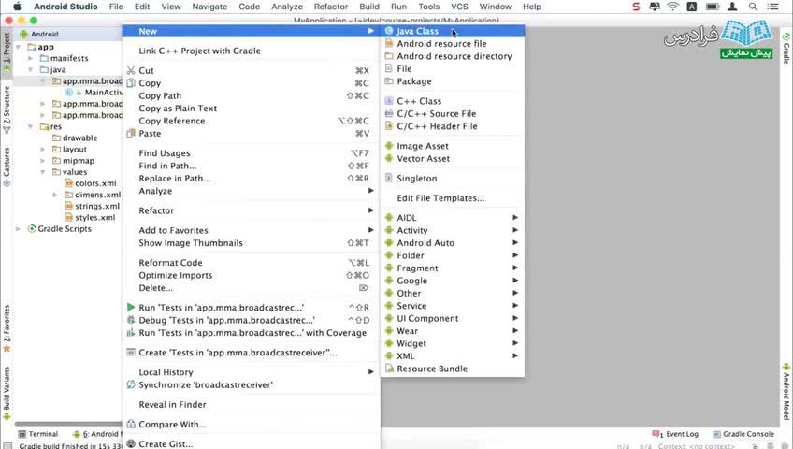Click the Other Android icon
Screen dimensions: 793x449
(x=389, y=294)
